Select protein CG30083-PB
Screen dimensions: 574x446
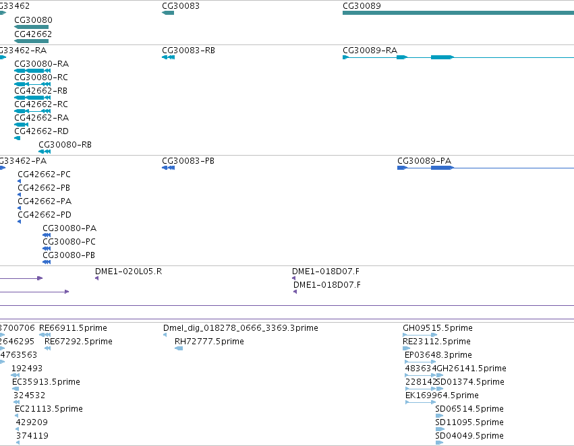click(x=188, y=161)
